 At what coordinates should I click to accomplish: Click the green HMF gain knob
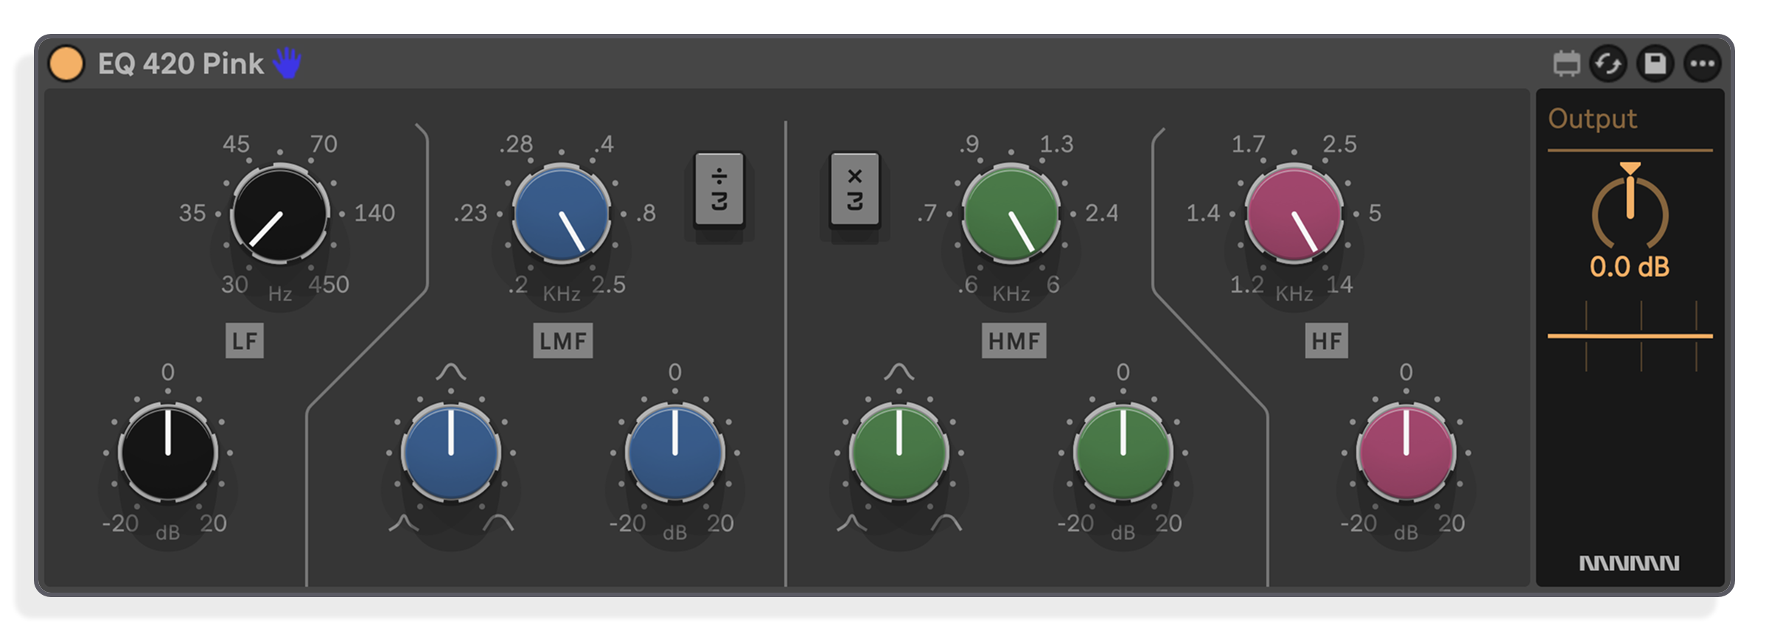point(1123,452)
